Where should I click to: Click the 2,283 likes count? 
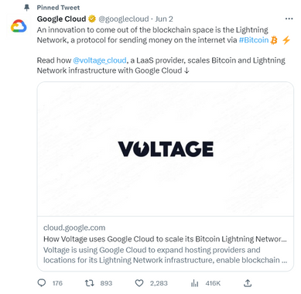(x=159, y=283)
